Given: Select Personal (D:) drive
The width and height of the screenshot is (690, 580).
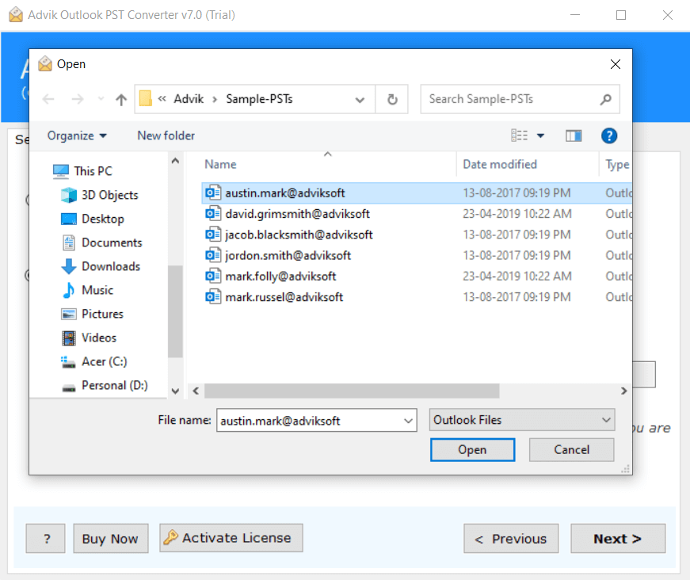Looking at the screenshot, I should point(105,385).
